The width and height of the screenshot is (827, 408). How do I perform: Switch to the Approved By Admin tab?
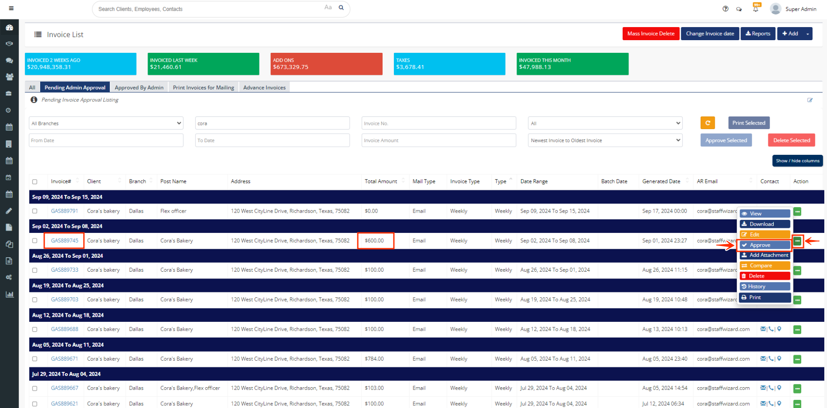pos(139,88)
